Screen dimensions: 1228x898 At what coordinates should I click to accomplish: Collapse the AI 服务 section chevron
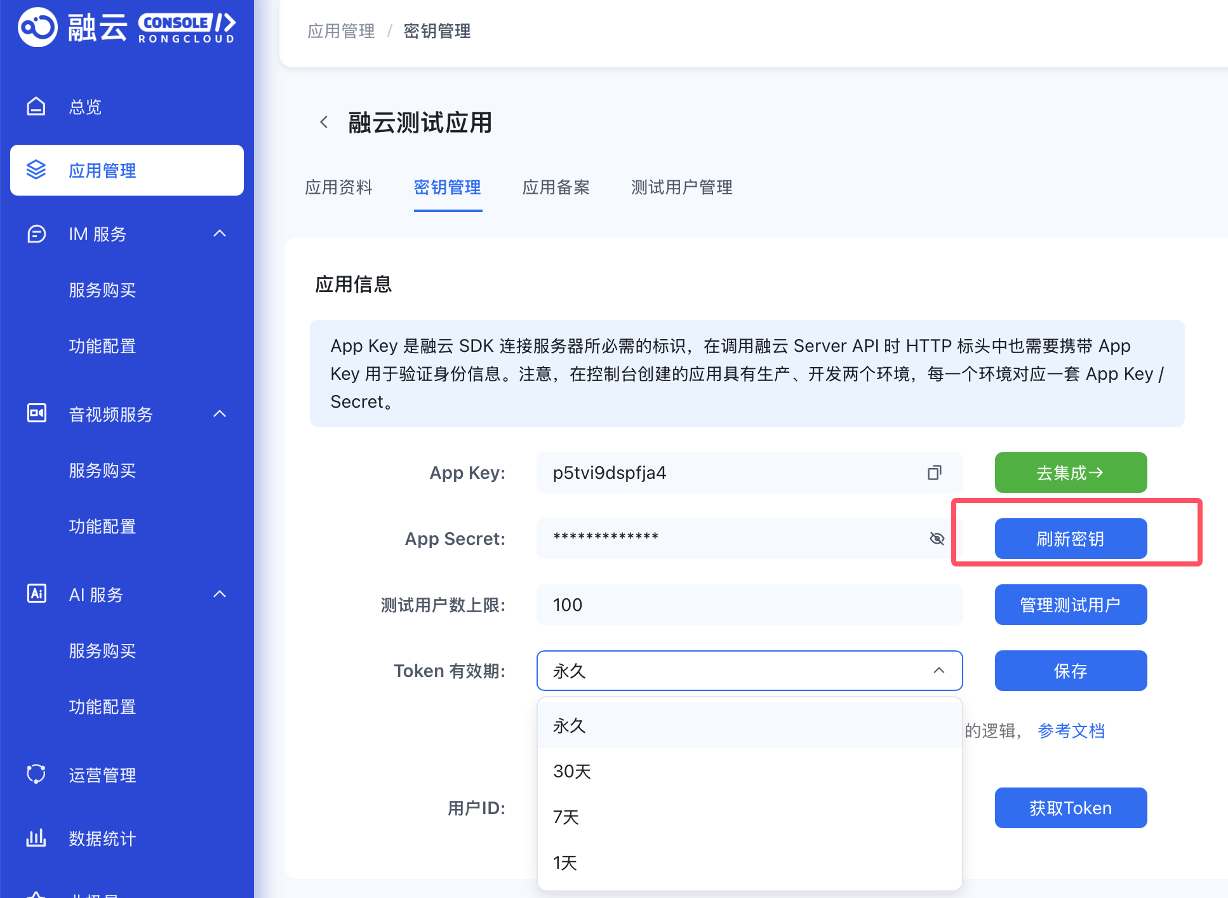pos(220,594)
